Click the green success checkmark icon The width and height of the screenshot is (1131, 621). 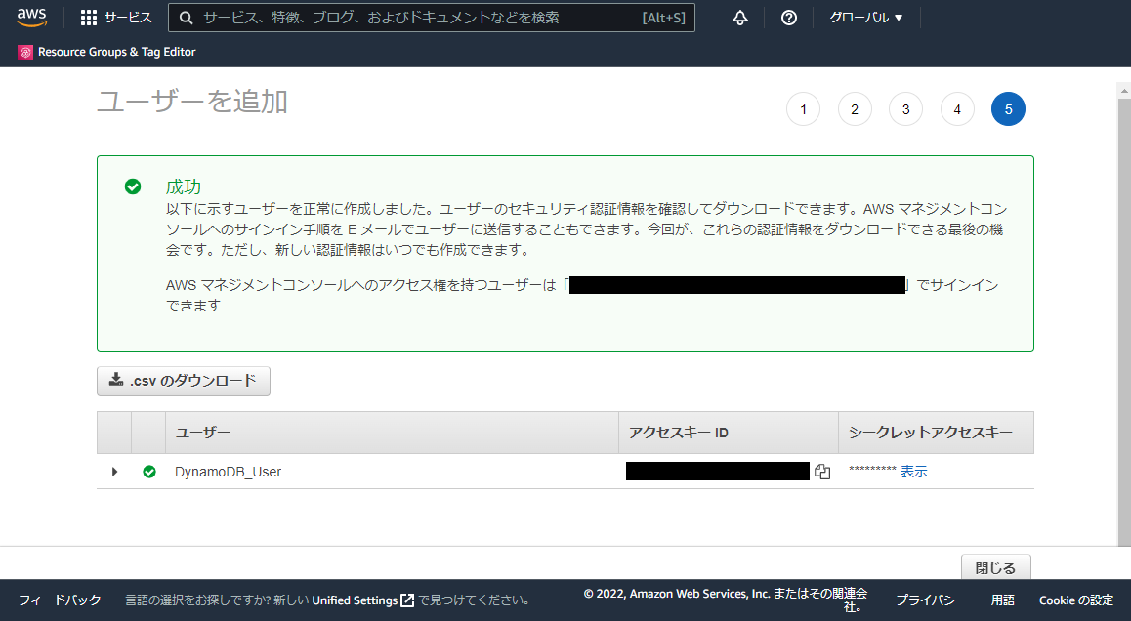133,186
